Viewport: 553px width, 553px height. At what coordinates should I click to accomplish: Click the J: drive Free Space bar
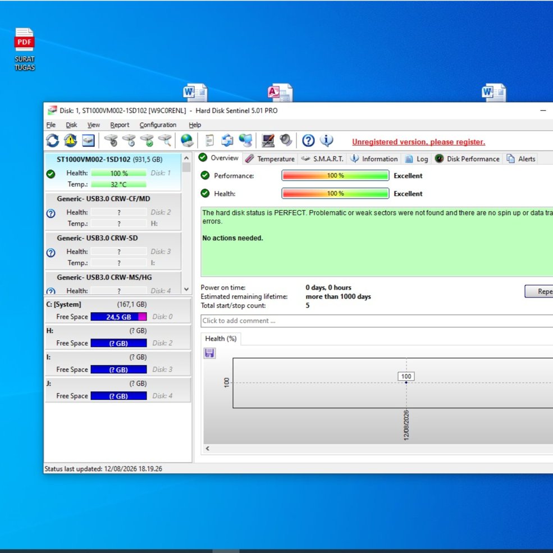point(118,396)
